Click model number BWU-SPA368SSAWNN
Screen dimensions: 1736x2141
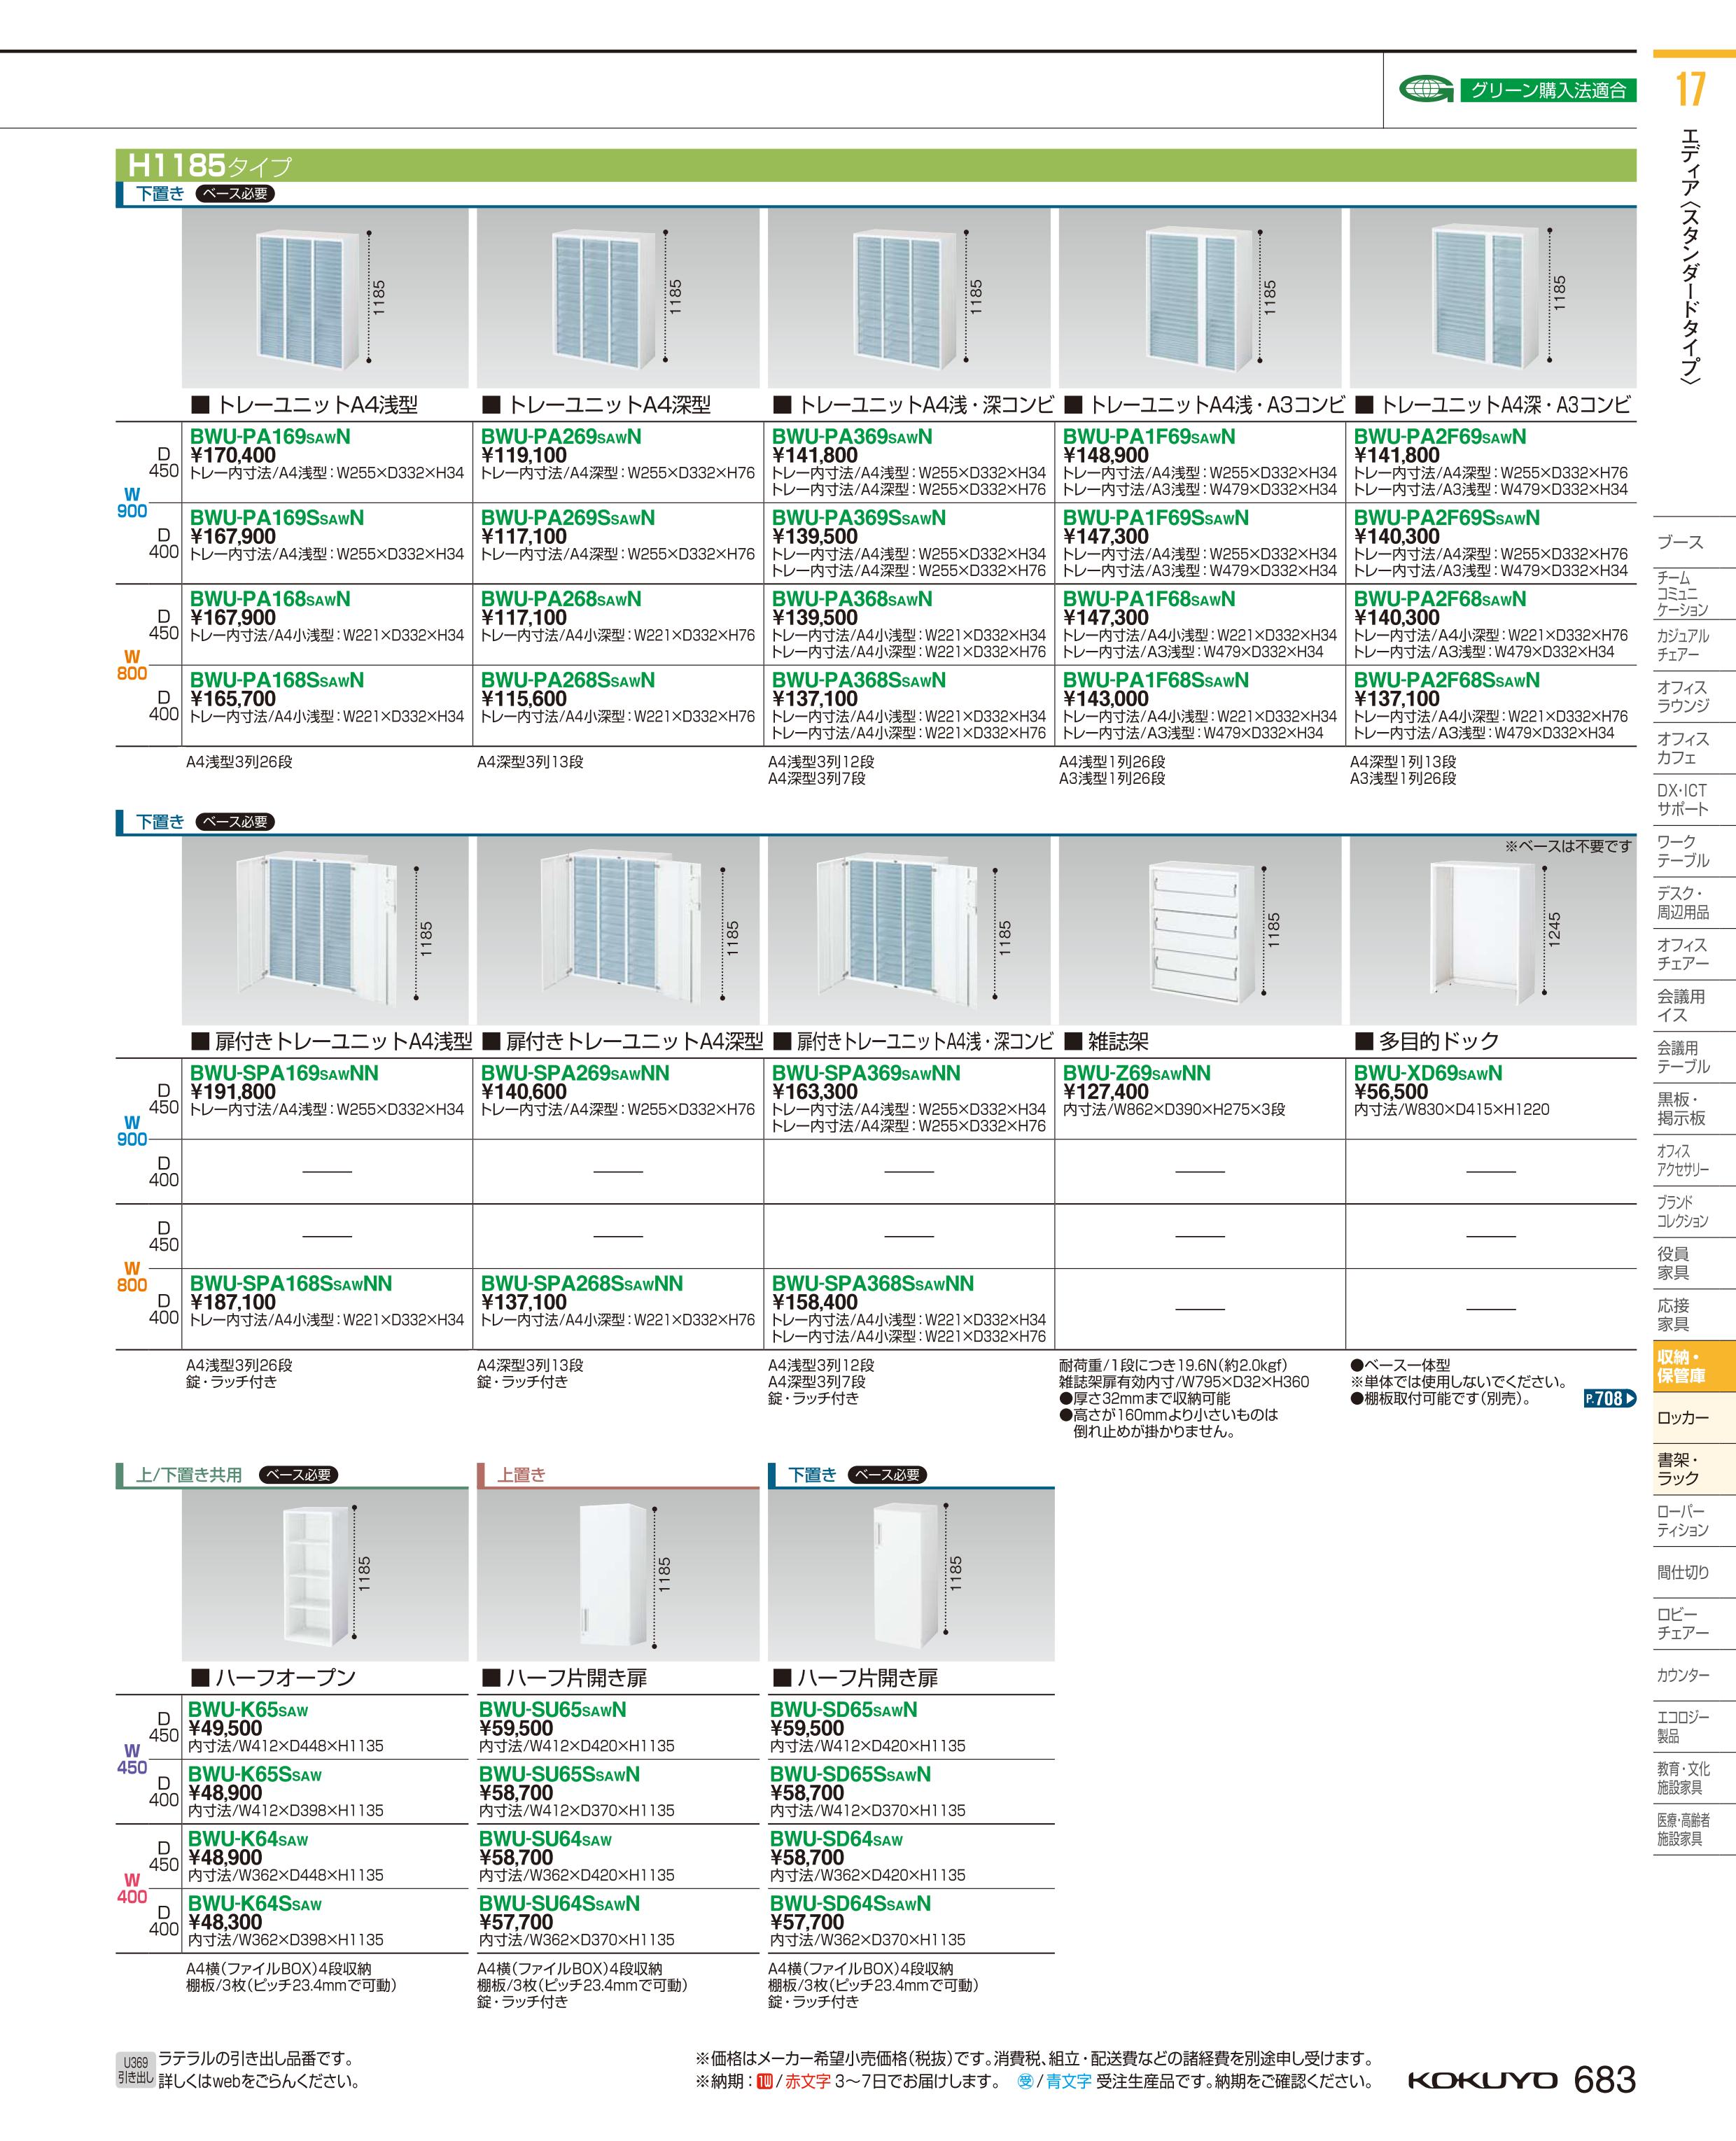click(x=872, y=1284)
